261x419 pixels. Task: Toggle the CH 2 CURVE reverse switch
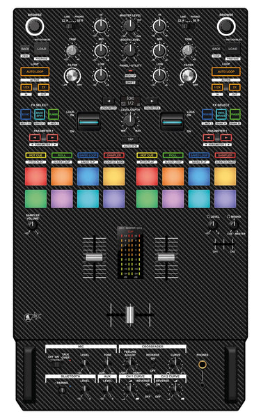158,390
